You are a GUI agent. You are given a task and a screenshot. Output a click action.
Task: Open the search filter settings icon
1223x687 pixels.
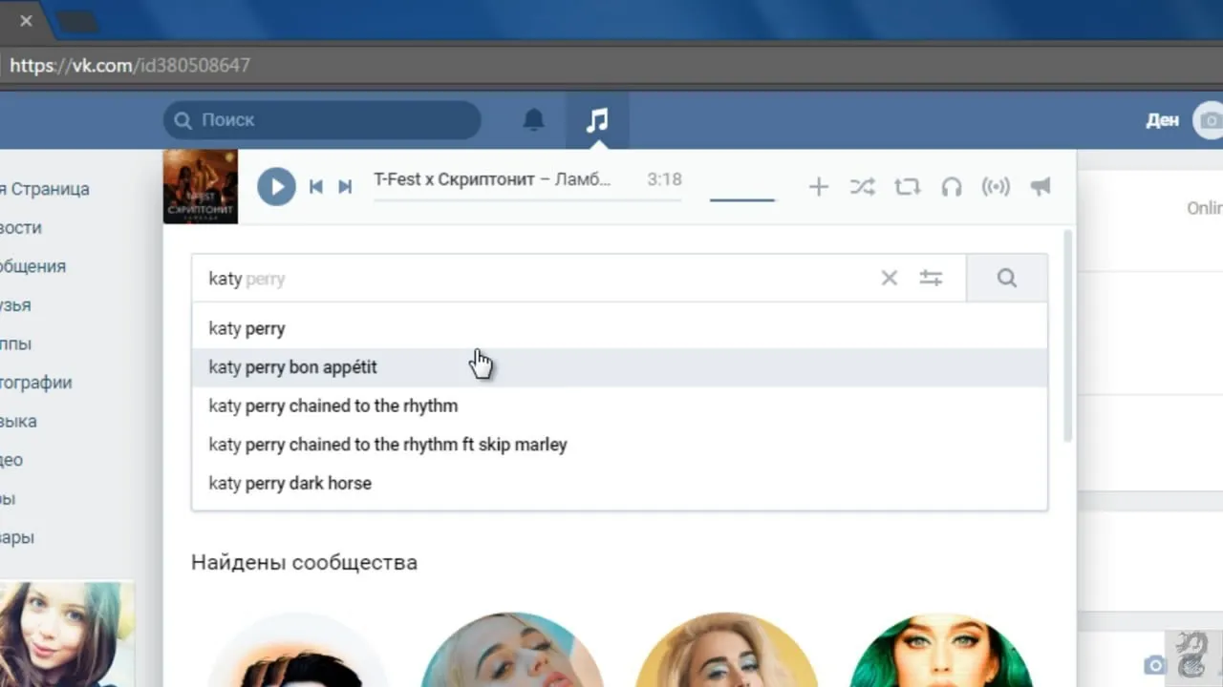coord(931,279)
